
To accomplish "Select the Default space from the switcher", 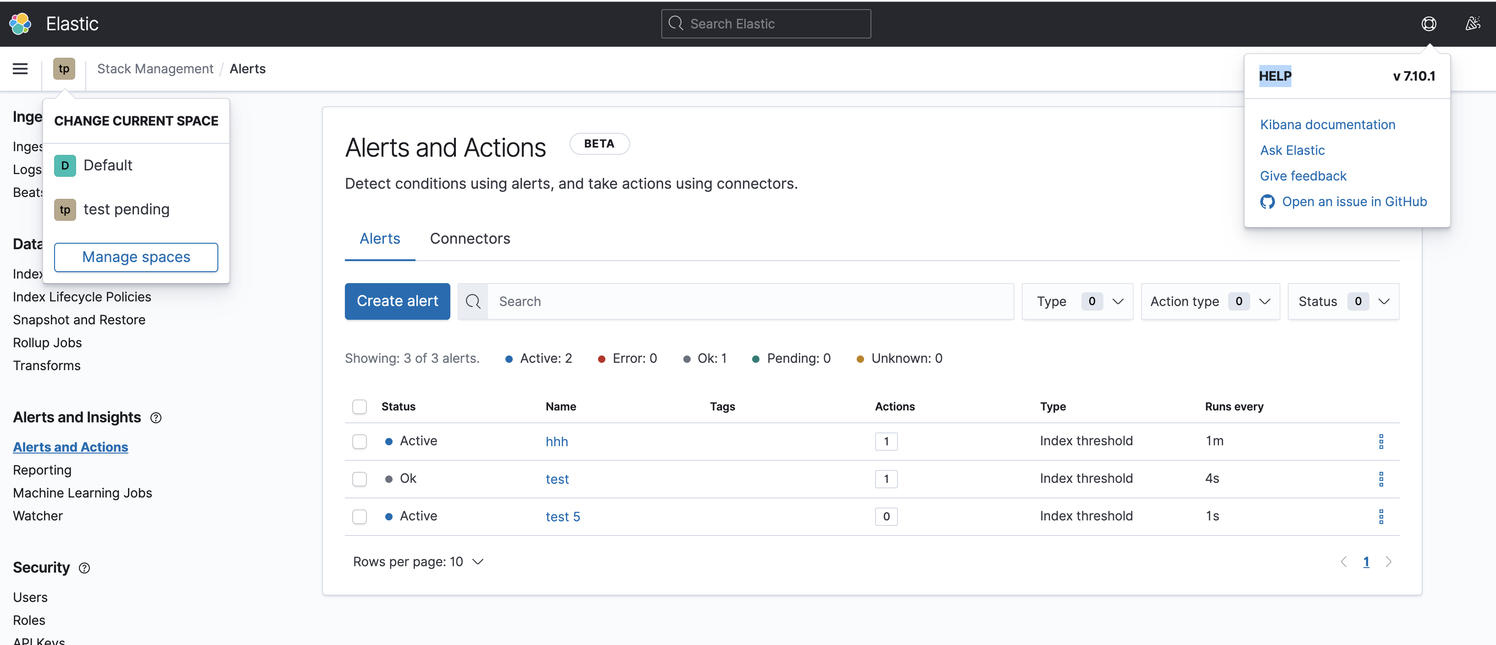I will pyautogui.click(x=108, y=165).
